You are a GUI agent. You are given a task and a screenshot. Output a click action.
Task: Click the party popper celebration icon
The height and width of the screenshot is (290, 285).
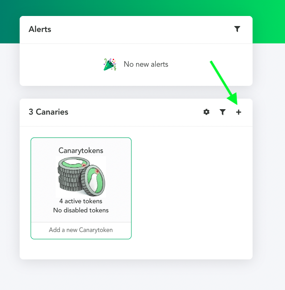[110, 64]
